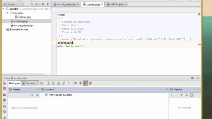Click Collapse All icon in Project toolbar
The width and height of the screenshot is (212, 119).
click(x=36, y=4)
